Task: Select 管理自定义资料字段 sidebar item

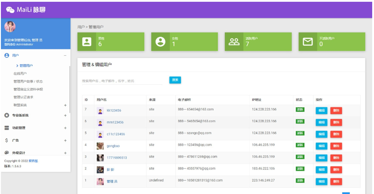Action: click(x=28, y=89)
